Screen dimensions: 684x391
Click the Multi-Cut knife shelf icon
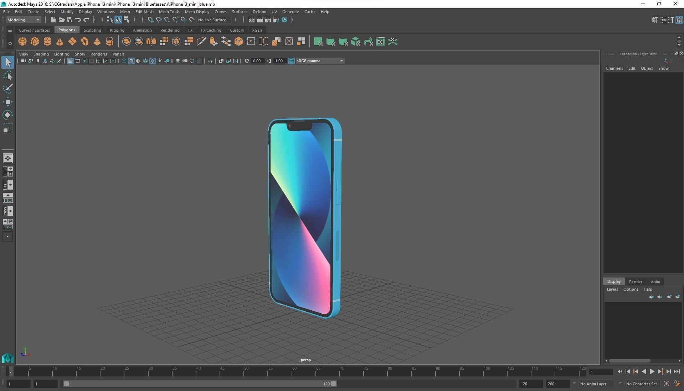coord(201,42)
